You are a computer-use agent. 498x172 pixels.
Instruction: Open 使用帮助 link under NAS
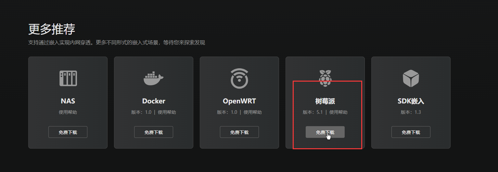(x=68, y=112)
